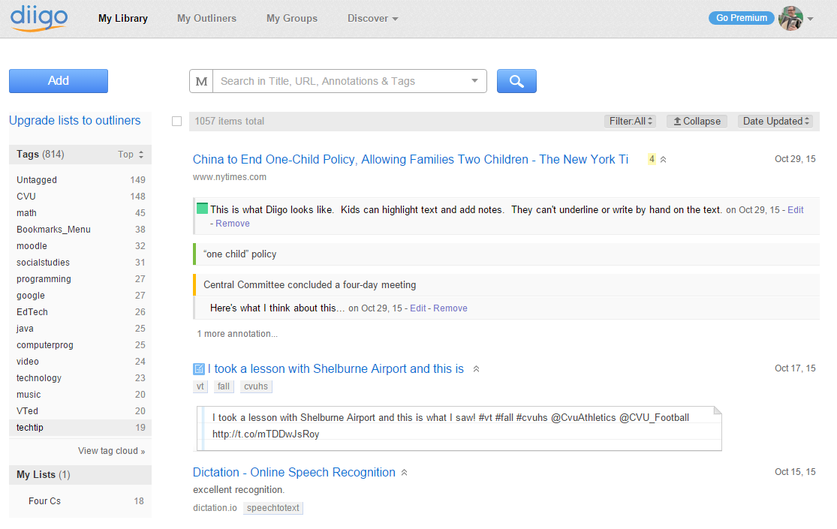Open the Filter:All dropdown

(x=631, y=121)
